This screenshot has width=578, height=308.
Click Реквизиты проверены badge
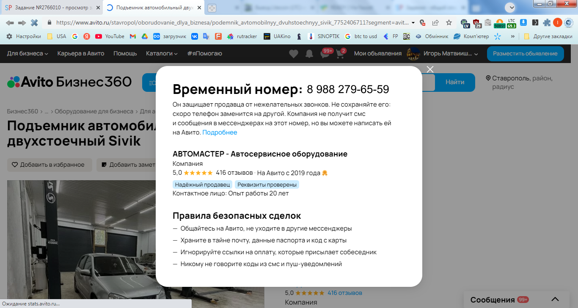pos(267,184)
